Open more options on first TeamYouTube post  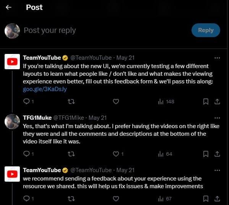[217, 58]
